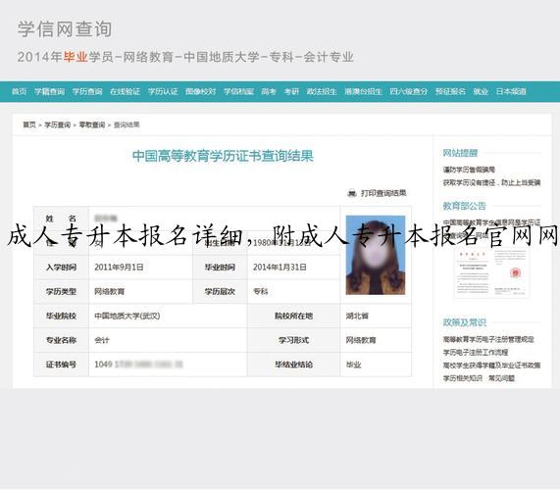
Task: Click the 毕业时间 value 2014年1月31日
Action: (280, 268)
